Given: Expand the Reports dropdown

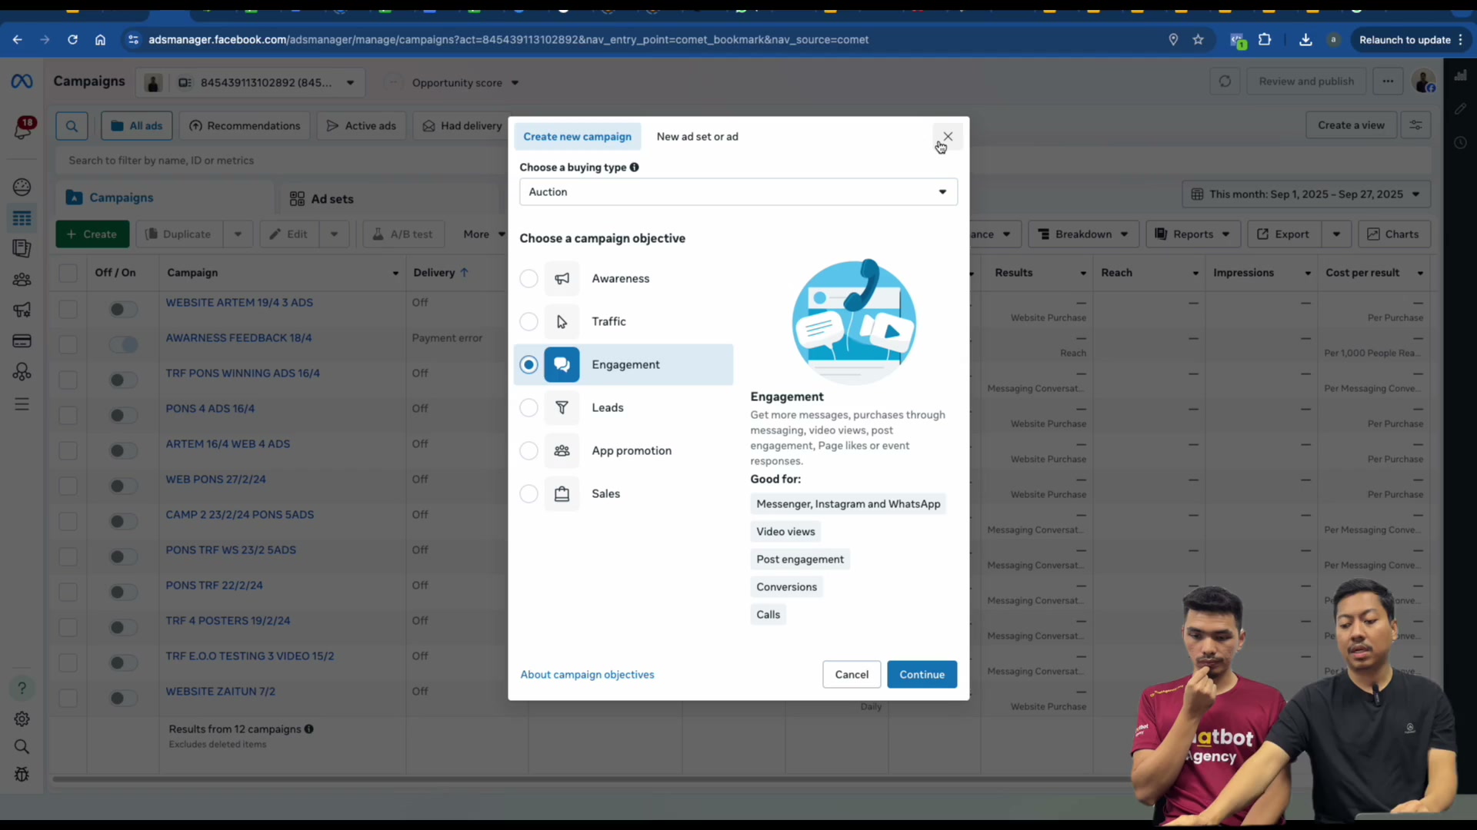Looking at the screenshot, I should click(1193, 234).
